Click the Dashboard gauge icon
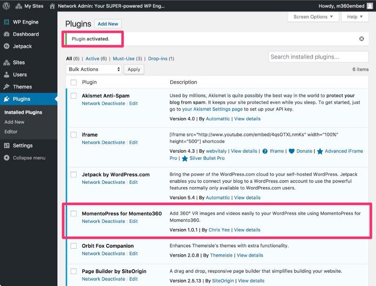The image size is (376, 286). click(x=7, y=34)
